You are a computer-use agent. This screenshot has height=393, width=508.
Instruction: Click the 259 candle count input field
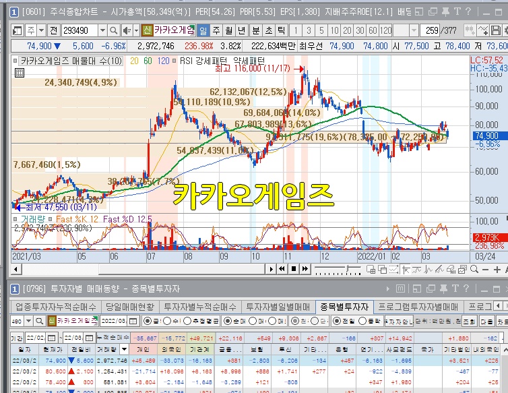[x=430, y=31]
